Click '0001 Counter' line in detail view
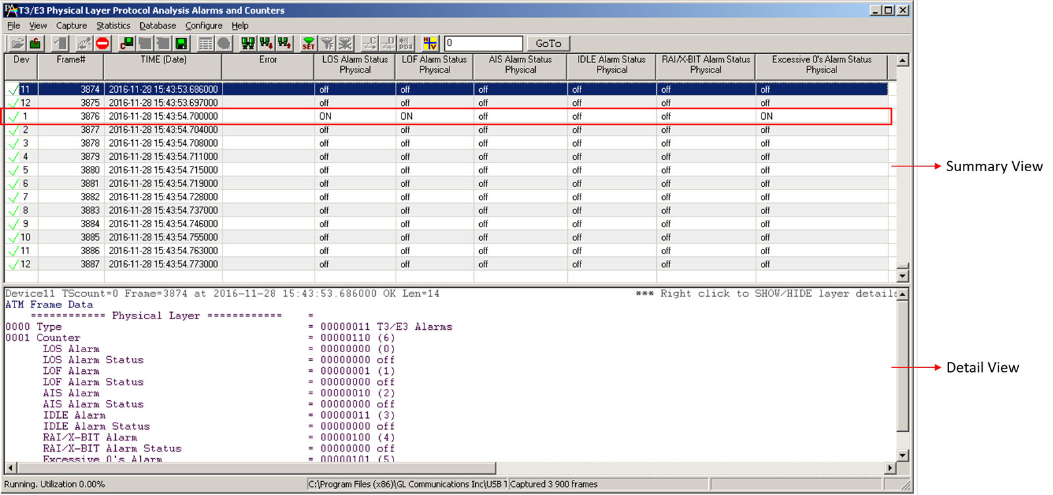Image resolution: width=1053 pixels, height=495 pixels. click(x=43, y=338)
